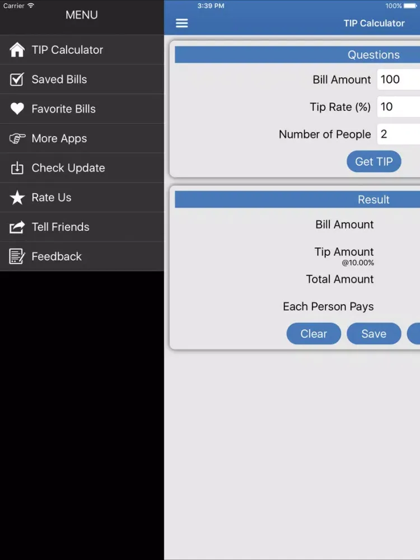420x560 pixels.
Task: Click the notepad icon beside Feedback
Action: tap(17, 256)
